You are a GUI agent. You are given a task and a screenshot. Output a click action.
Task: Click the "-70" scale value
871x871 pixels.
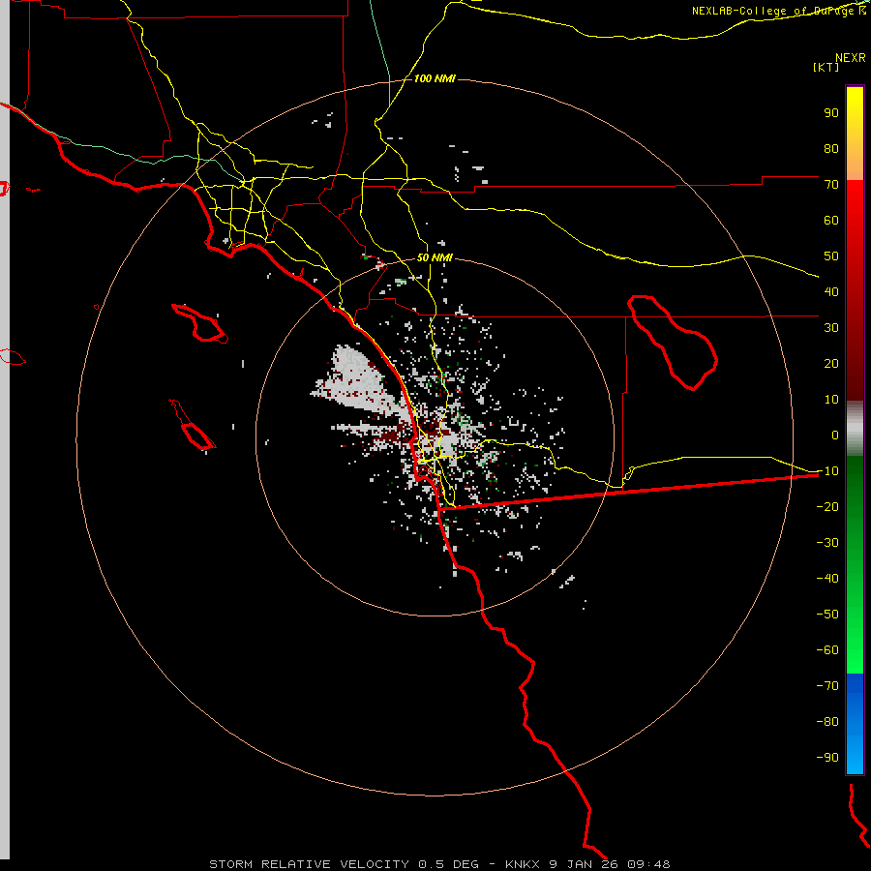click(827, 686)
